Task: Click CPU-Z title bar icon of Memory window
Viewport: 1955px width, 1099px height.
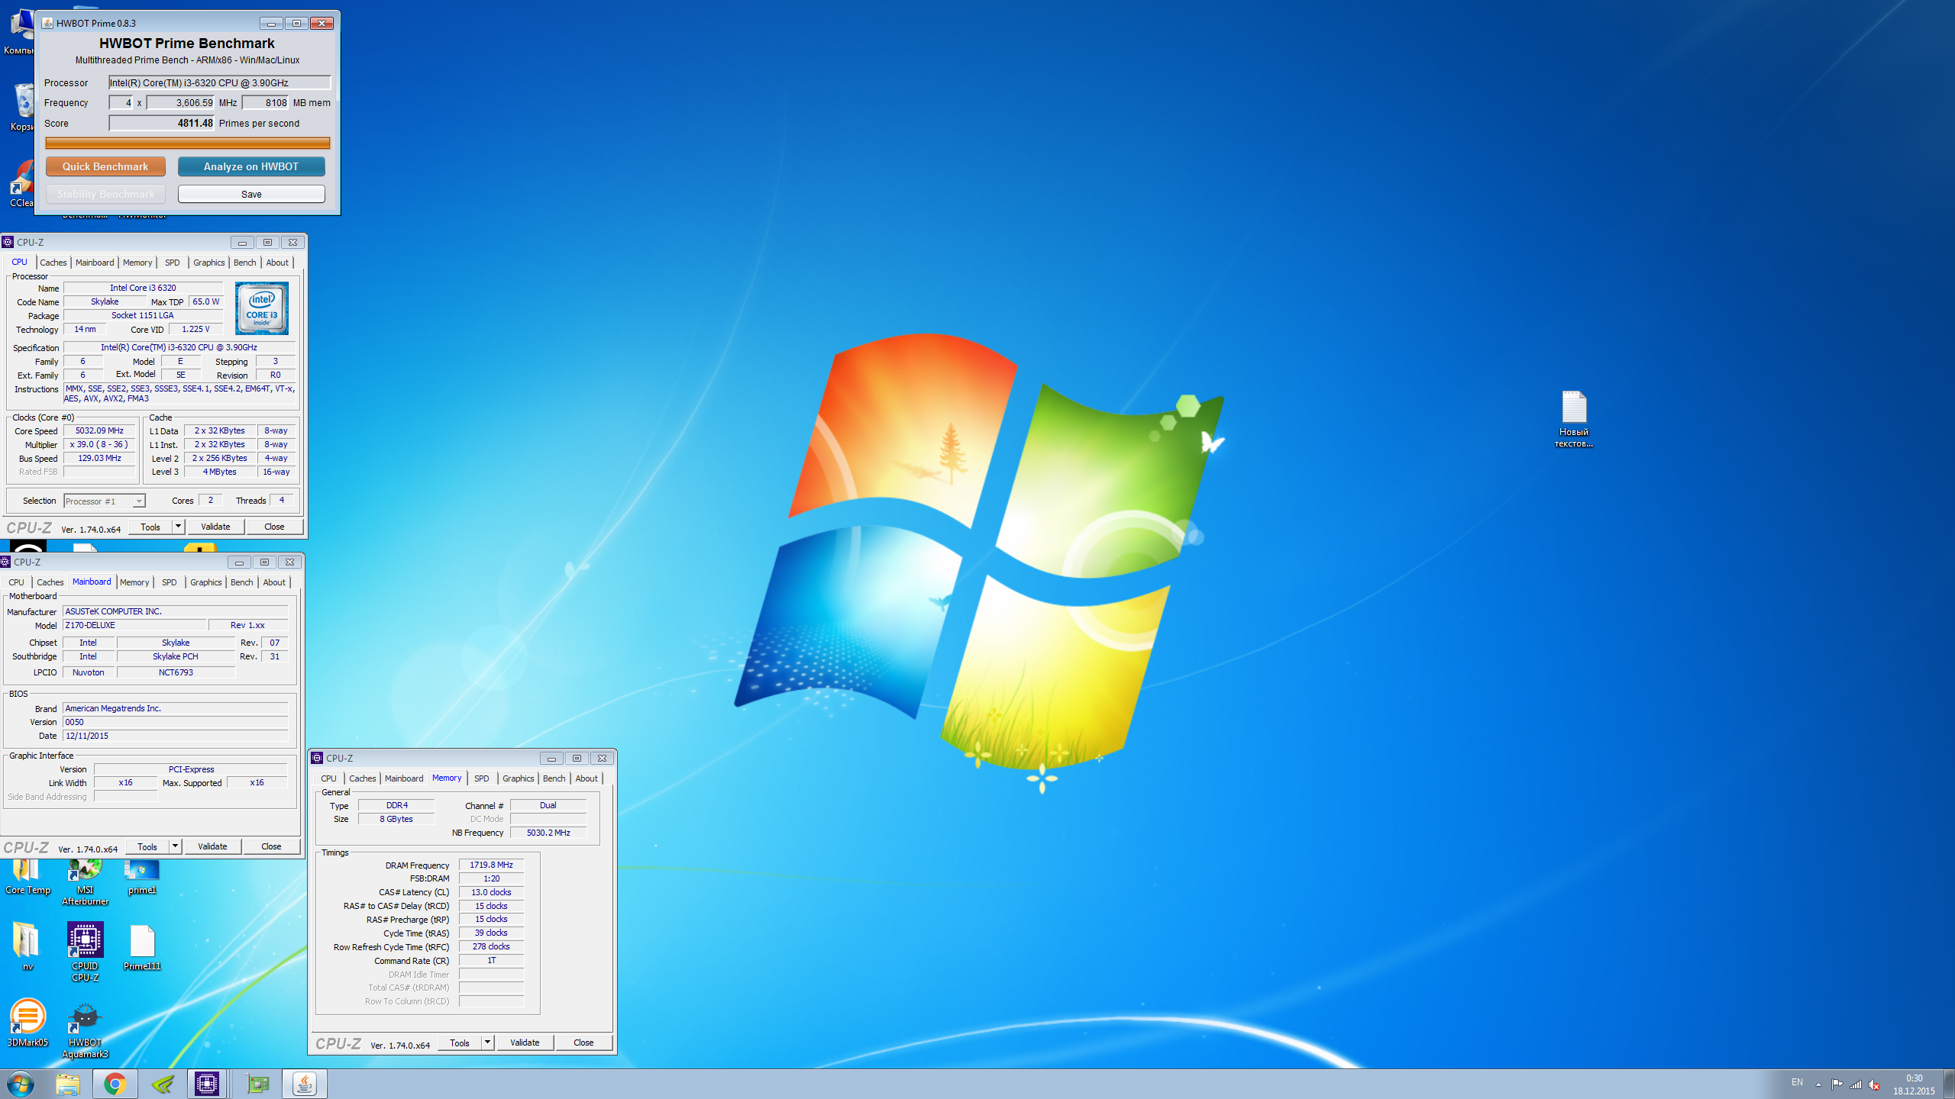Action: [x=317, y=758]
